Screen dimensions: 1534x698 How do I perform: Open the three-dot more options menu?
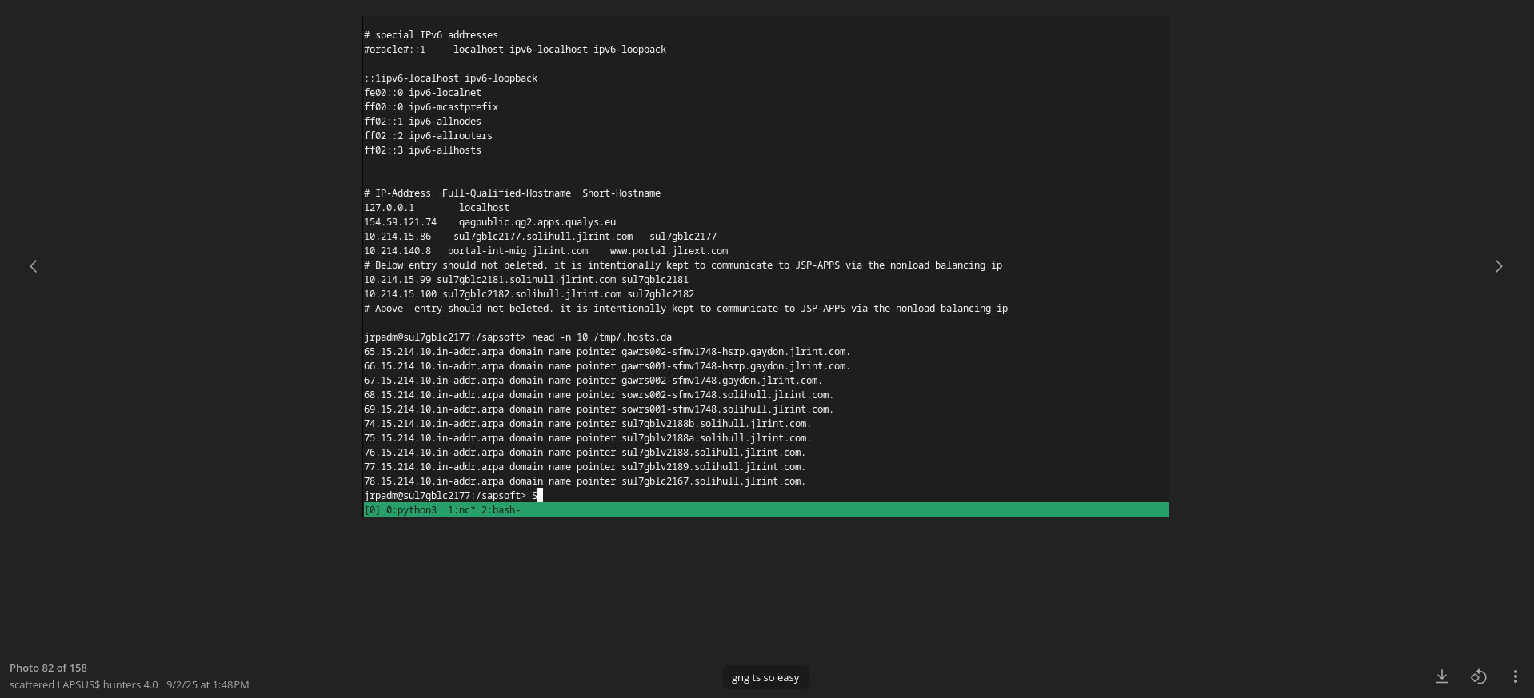click(1516, 676)
